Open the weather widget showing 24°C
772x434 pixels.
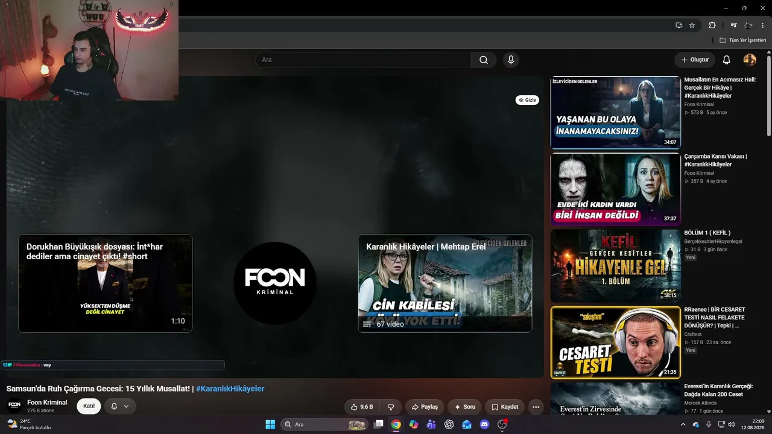(x=28, y=424)
